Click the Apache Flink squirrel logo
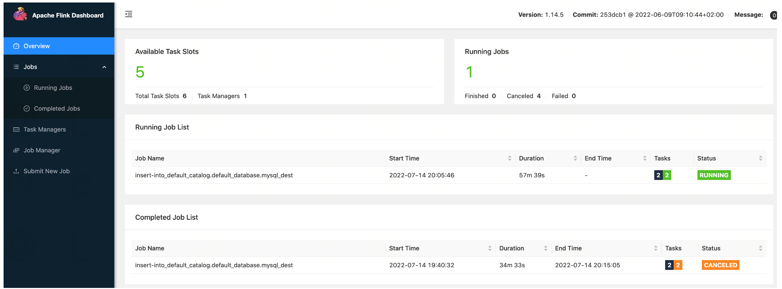This screenshot has height=289, width=782. [x=20, y=14]
